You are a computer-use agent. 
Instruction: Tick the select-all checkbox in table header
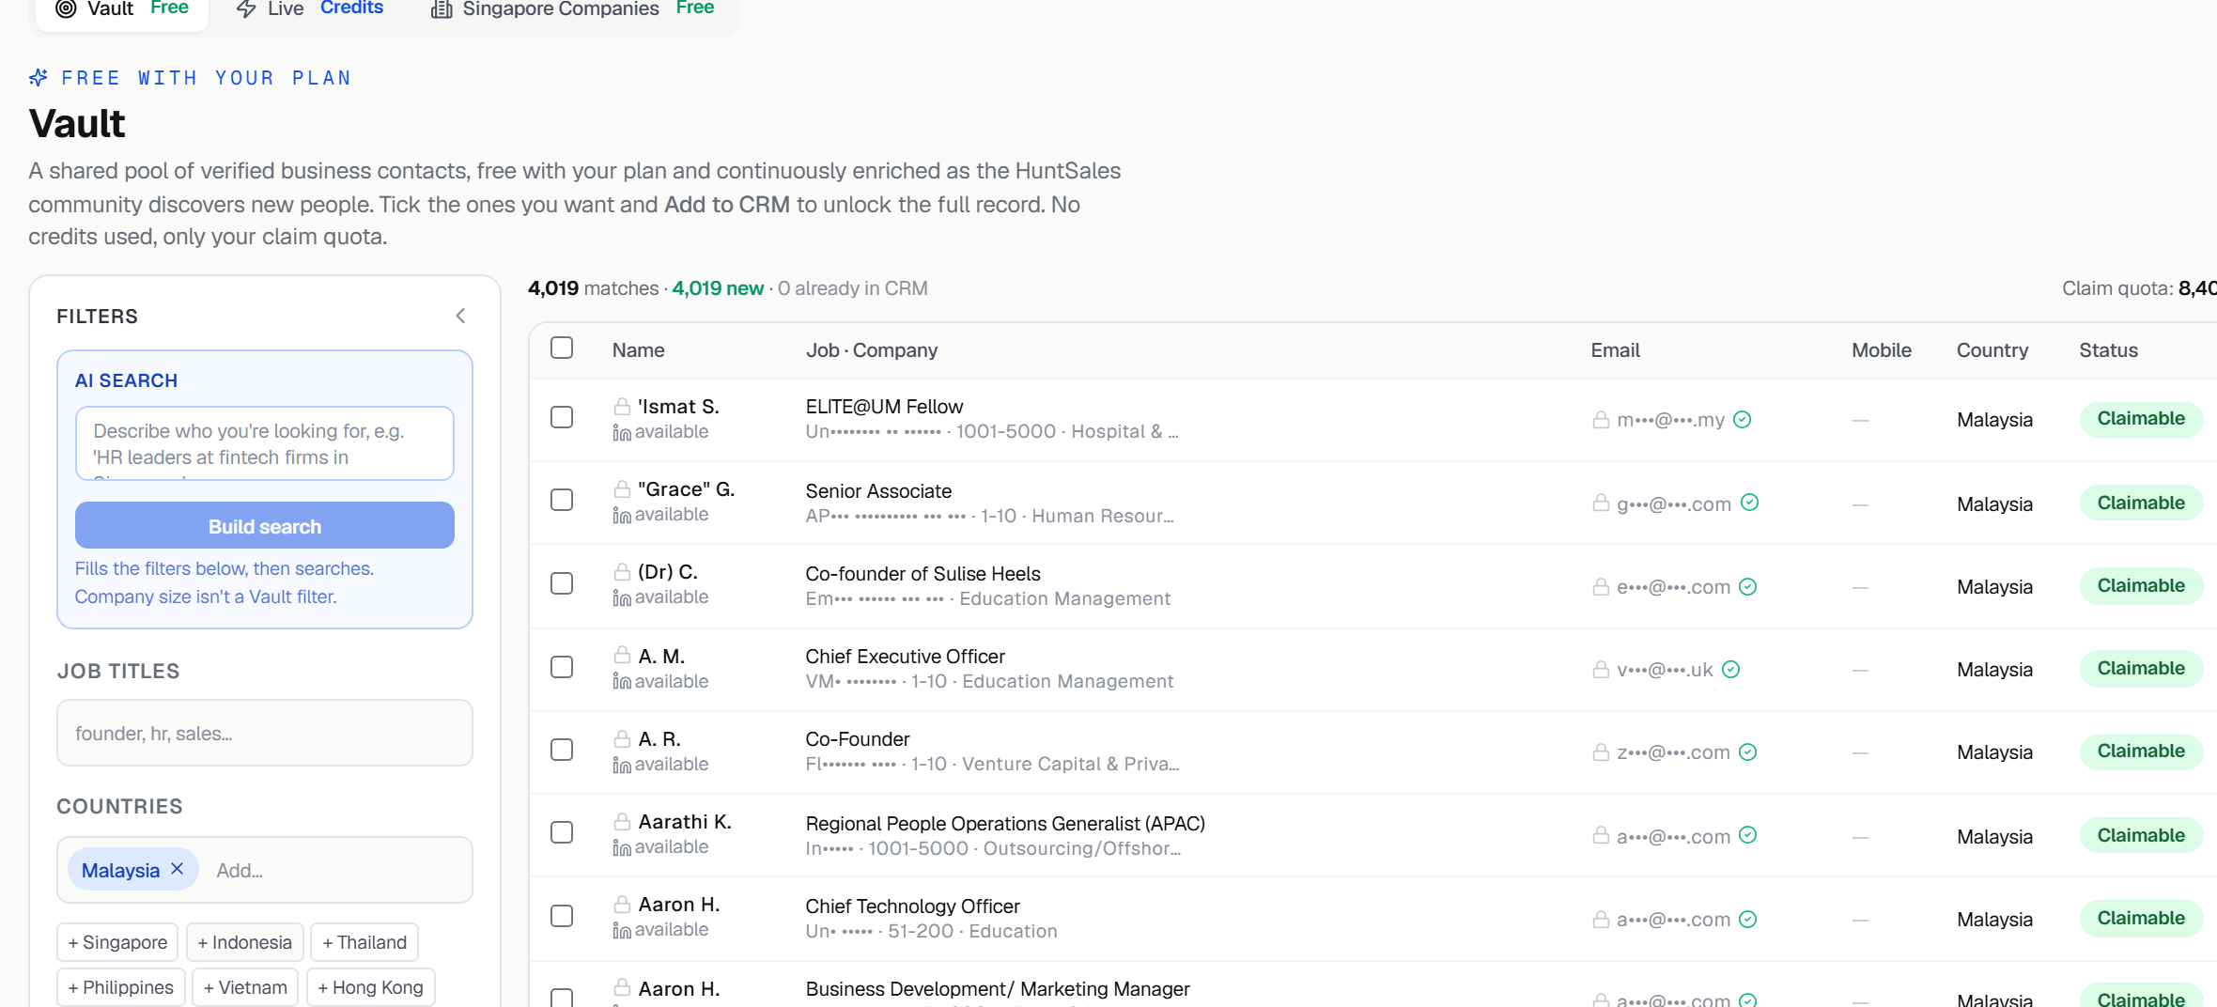[x=562, y=348]
